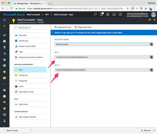The image size is (157, 134).
Task: Open Diagnose and solve problems
Action: tap(30, 57)
